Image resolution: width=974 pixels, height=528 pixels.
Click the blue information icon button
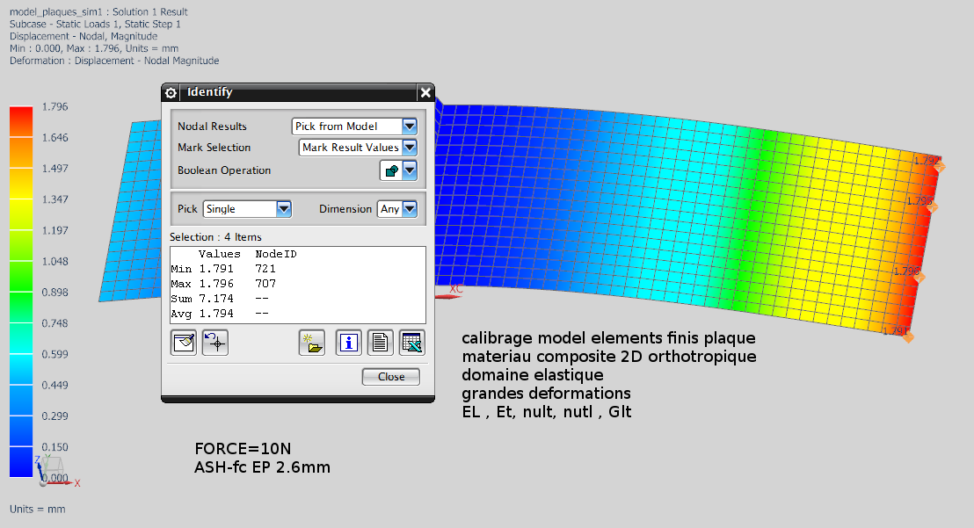pos(348,343)
